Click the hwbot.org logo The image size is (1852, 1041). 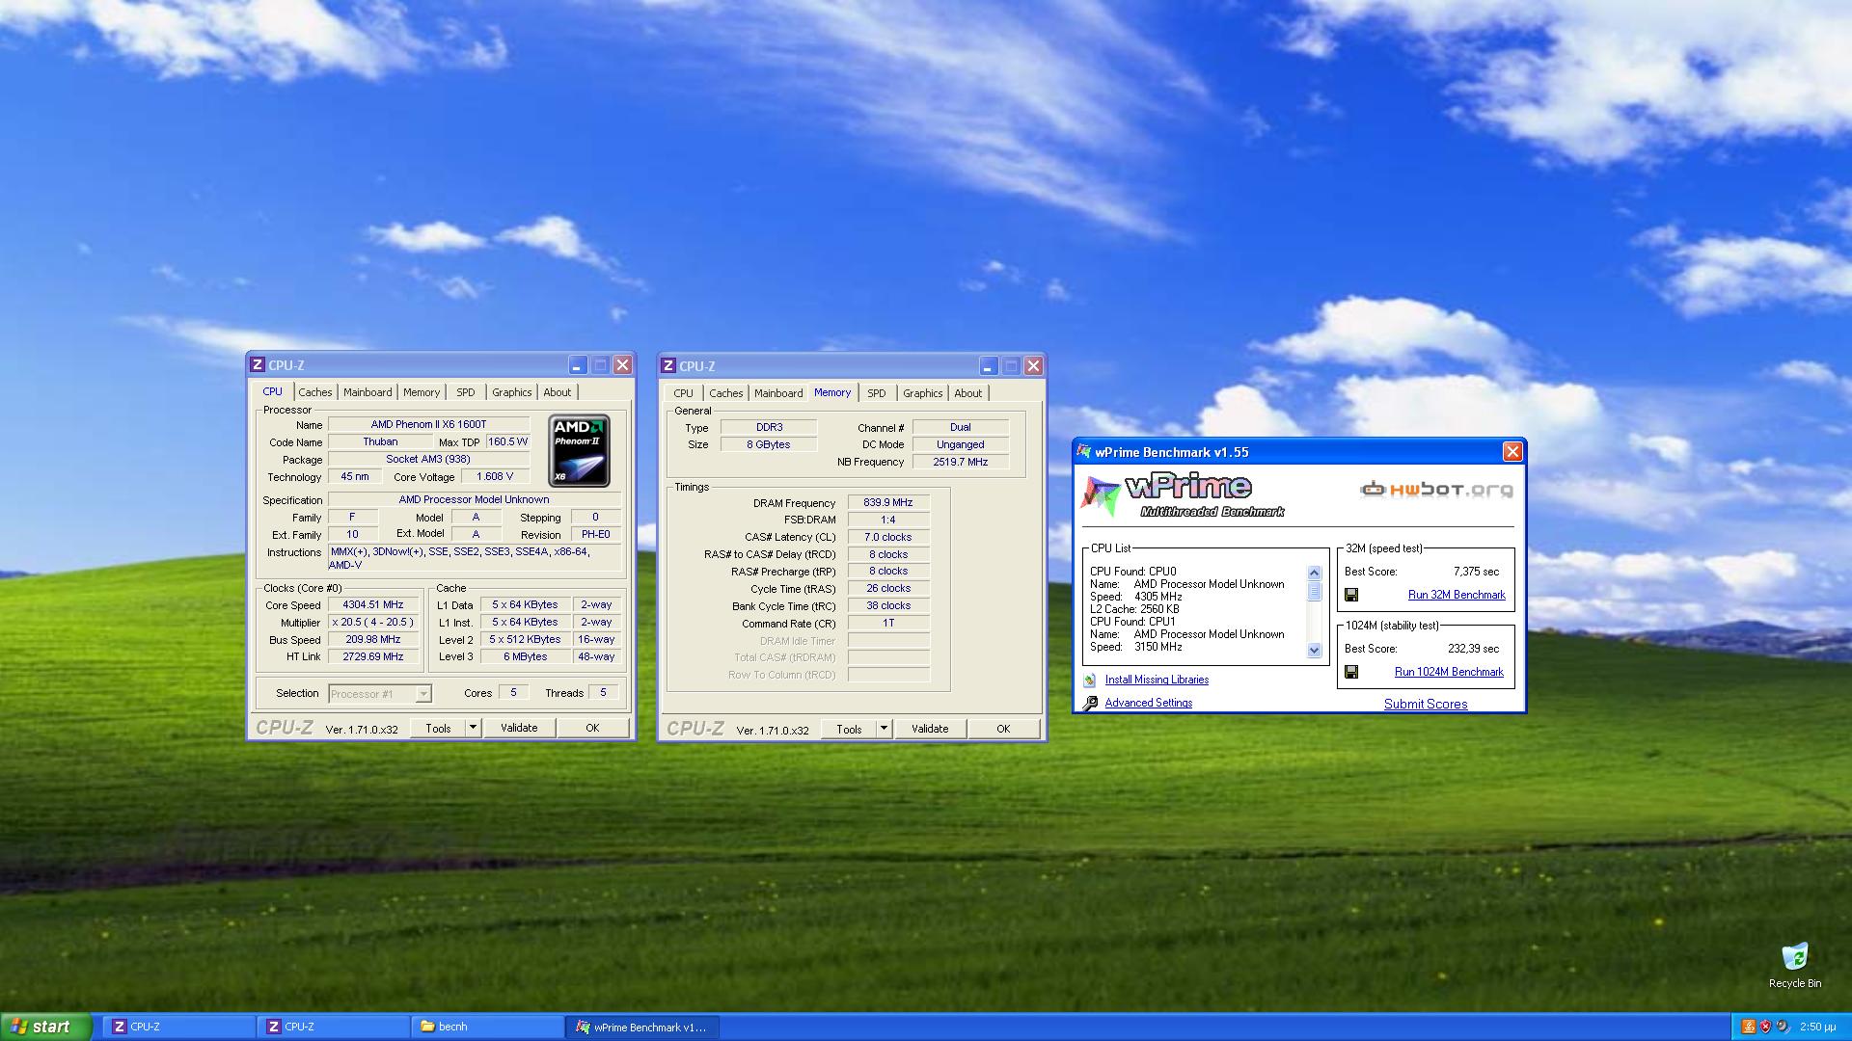click(1436, 490)
